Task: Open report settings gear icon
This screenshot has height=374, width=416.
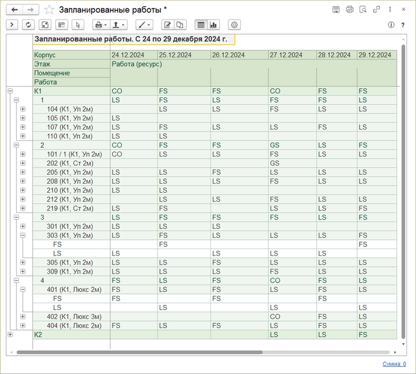Action: click(235, 25)
